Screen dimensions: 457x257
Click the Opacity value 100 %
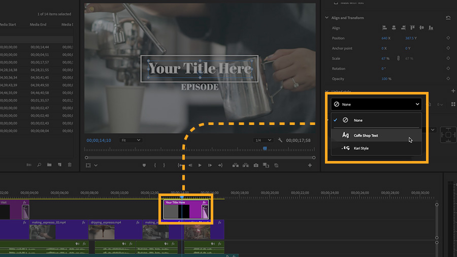click(x=386, y=79)
